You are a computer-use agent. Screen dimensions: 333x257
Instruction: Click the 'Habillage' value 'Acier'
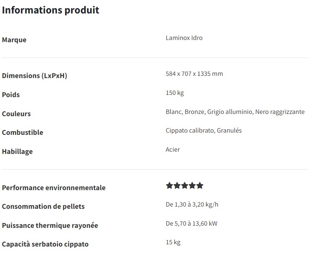tap(172, 149)
